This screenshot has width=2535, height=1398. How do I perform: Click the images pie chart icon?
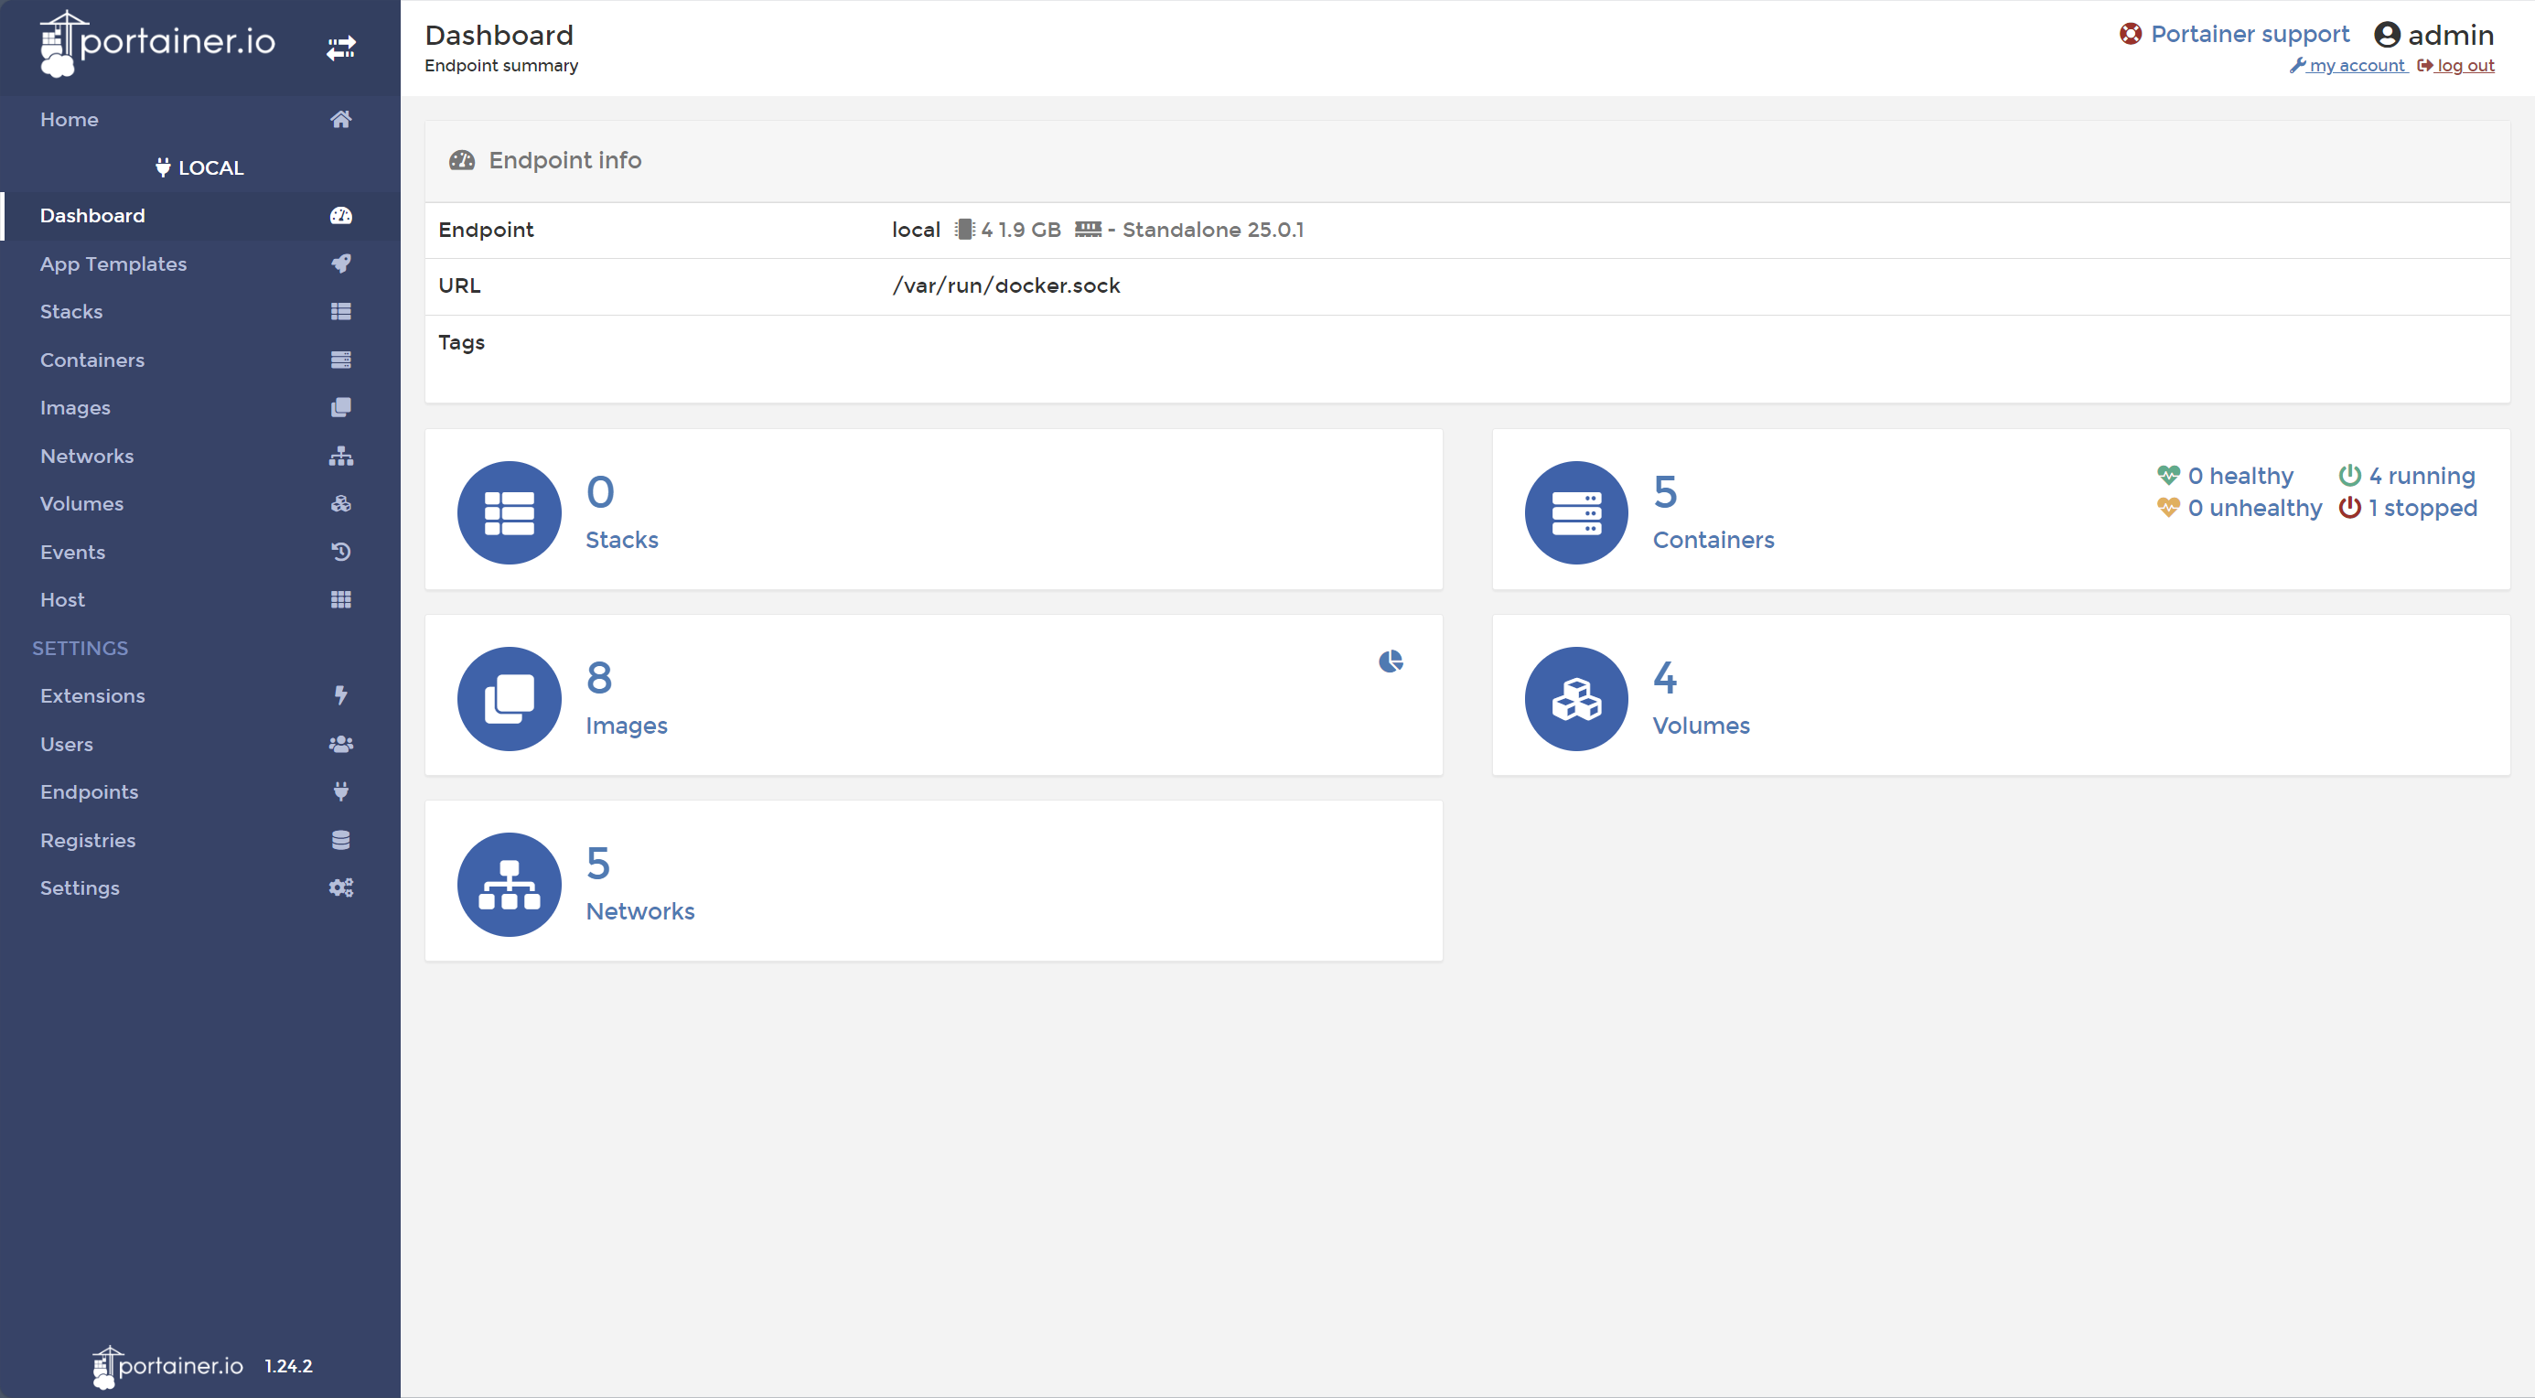point(1390,661)
